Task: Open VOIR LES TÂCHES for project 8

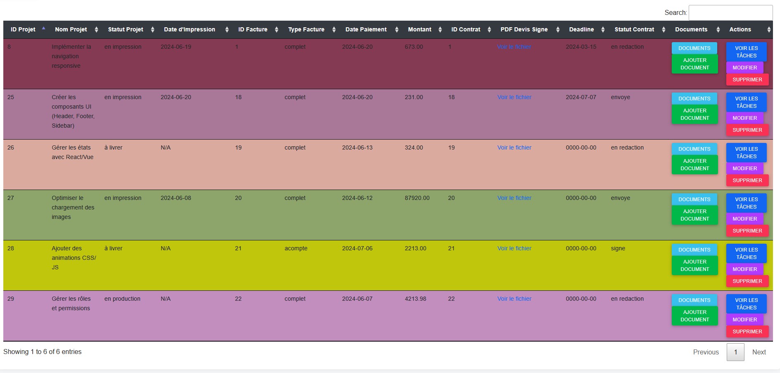Action: (x=746, y=51)
